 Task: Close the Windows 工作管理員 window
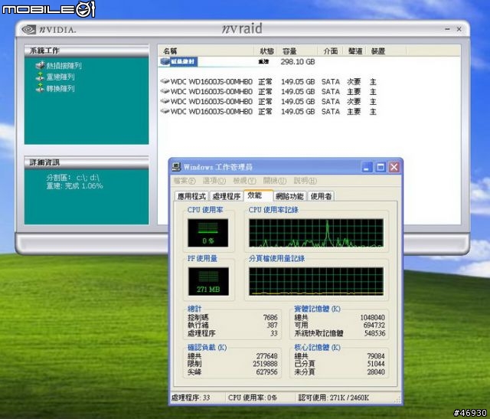(394, 167)
